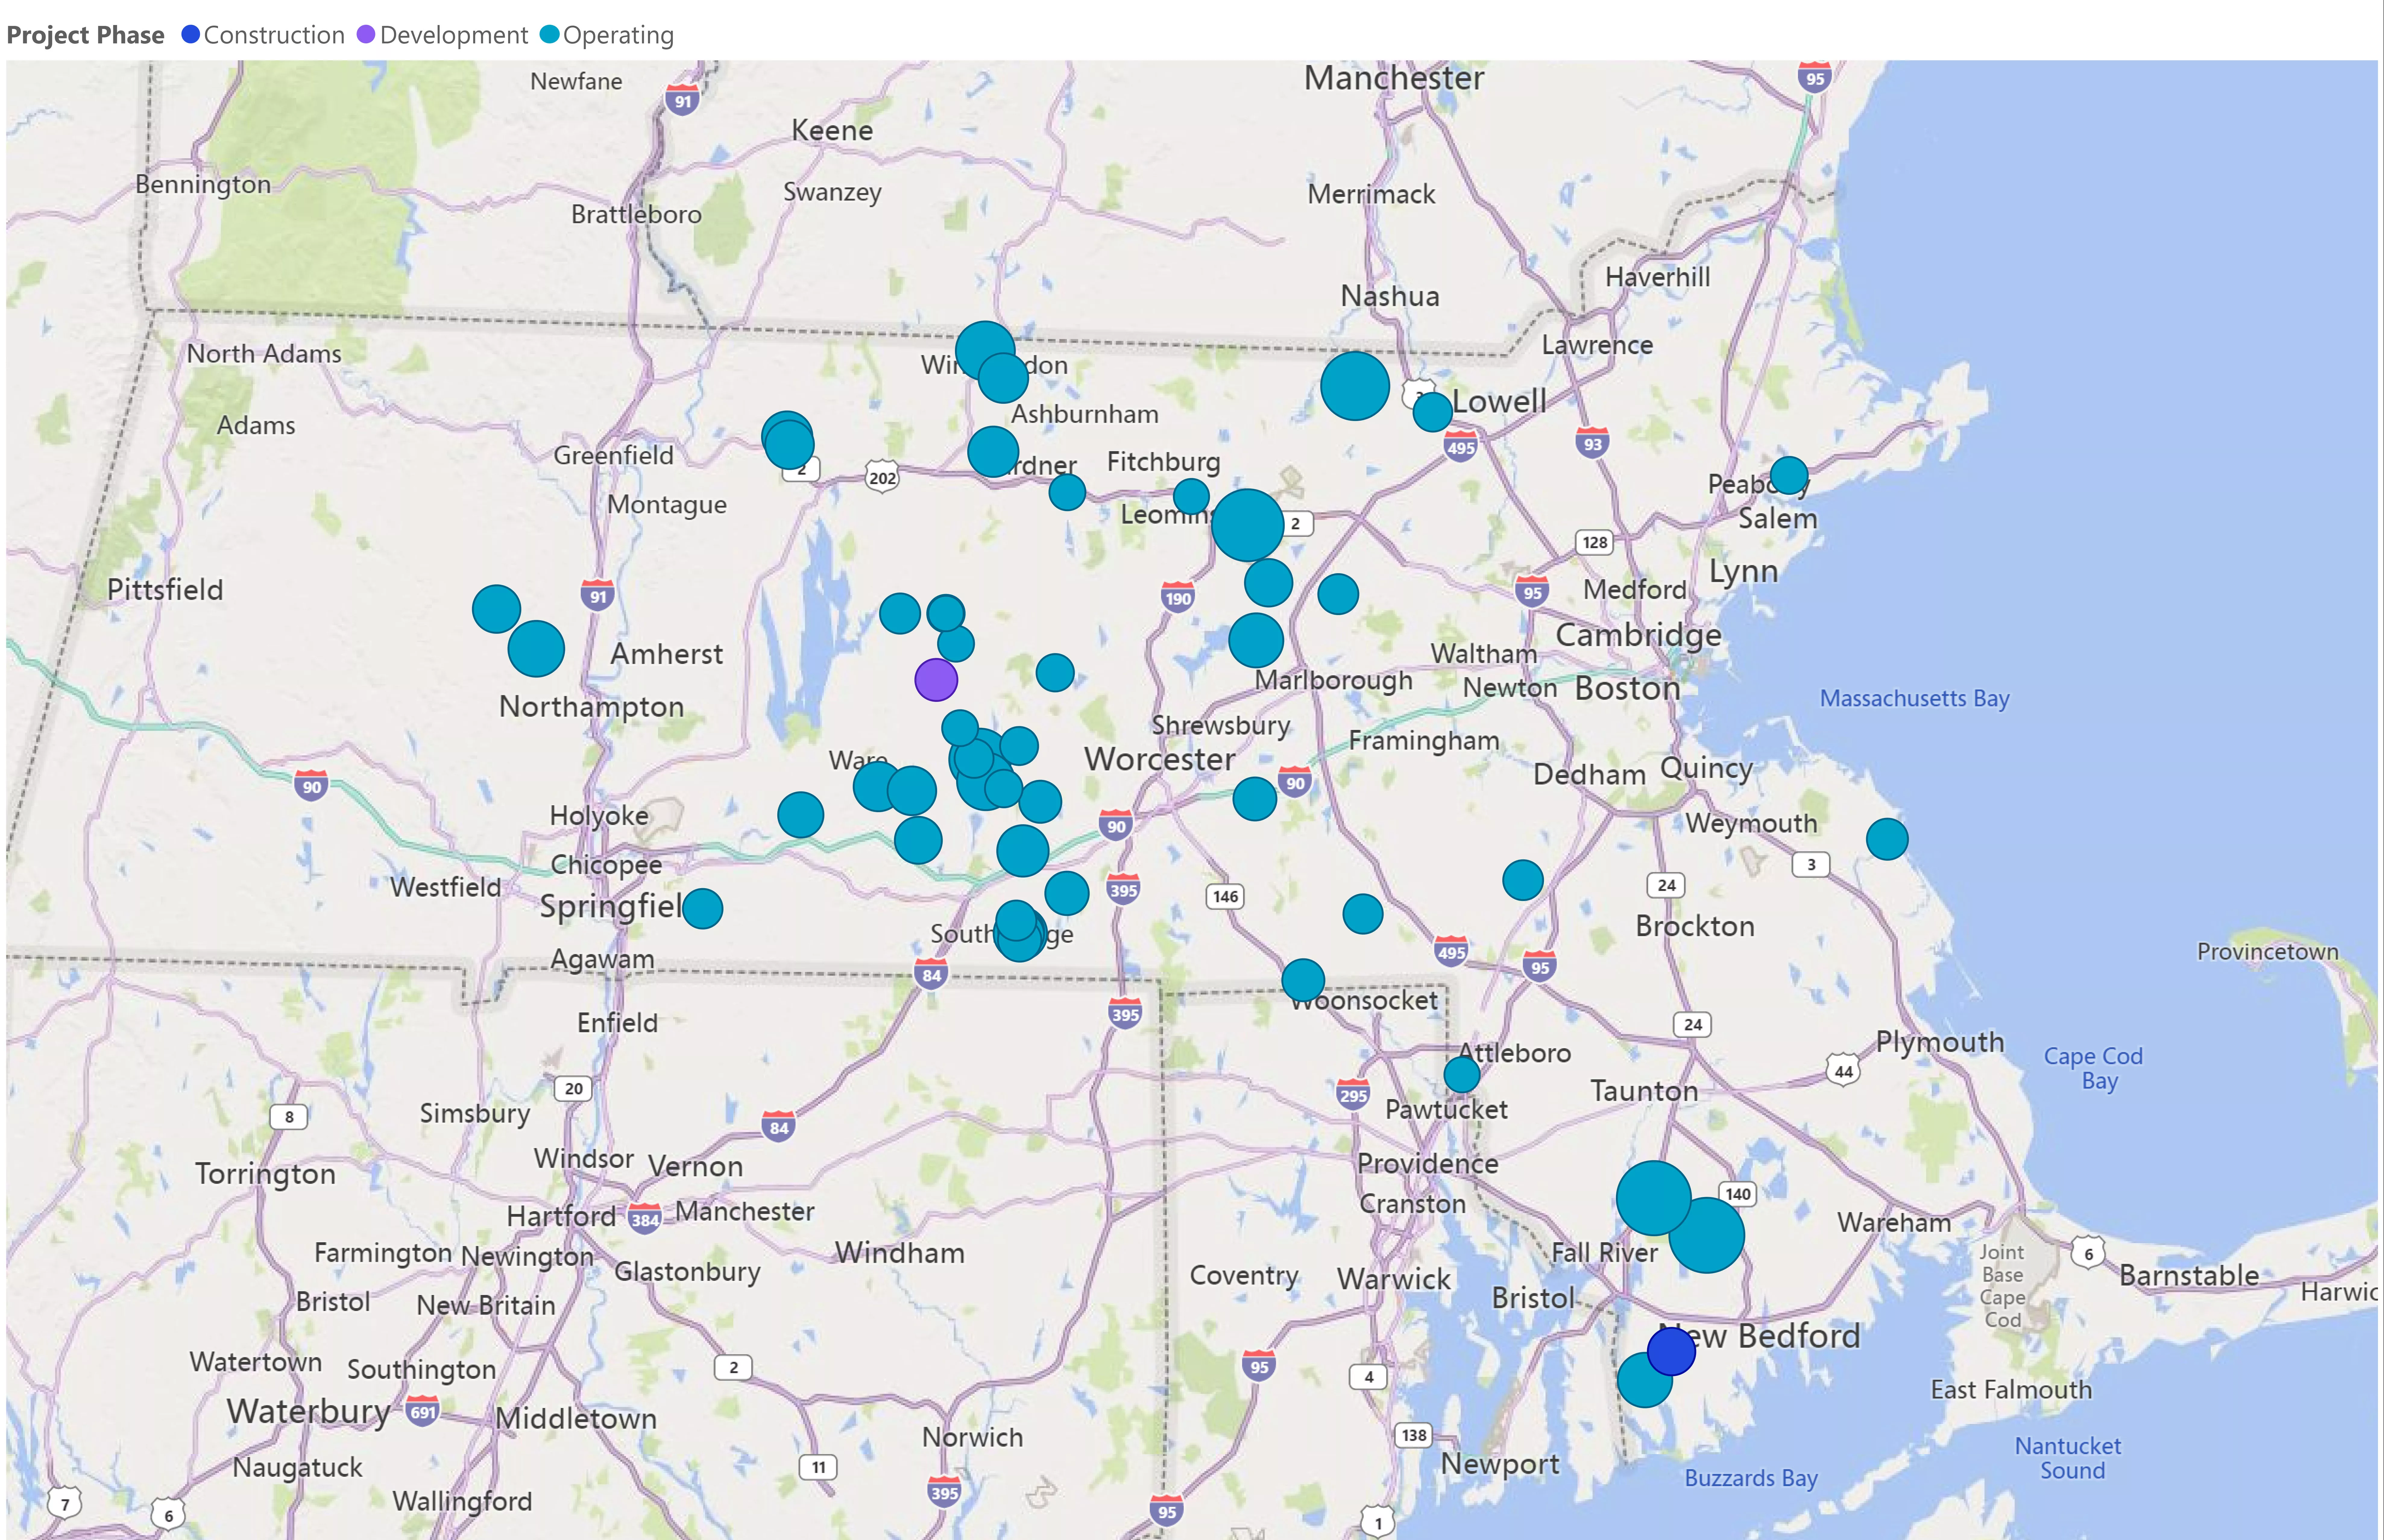This screenshot has width=2384, height=1540.
Task: Click the purple Development project bubble
Action: tap(936, 680)
